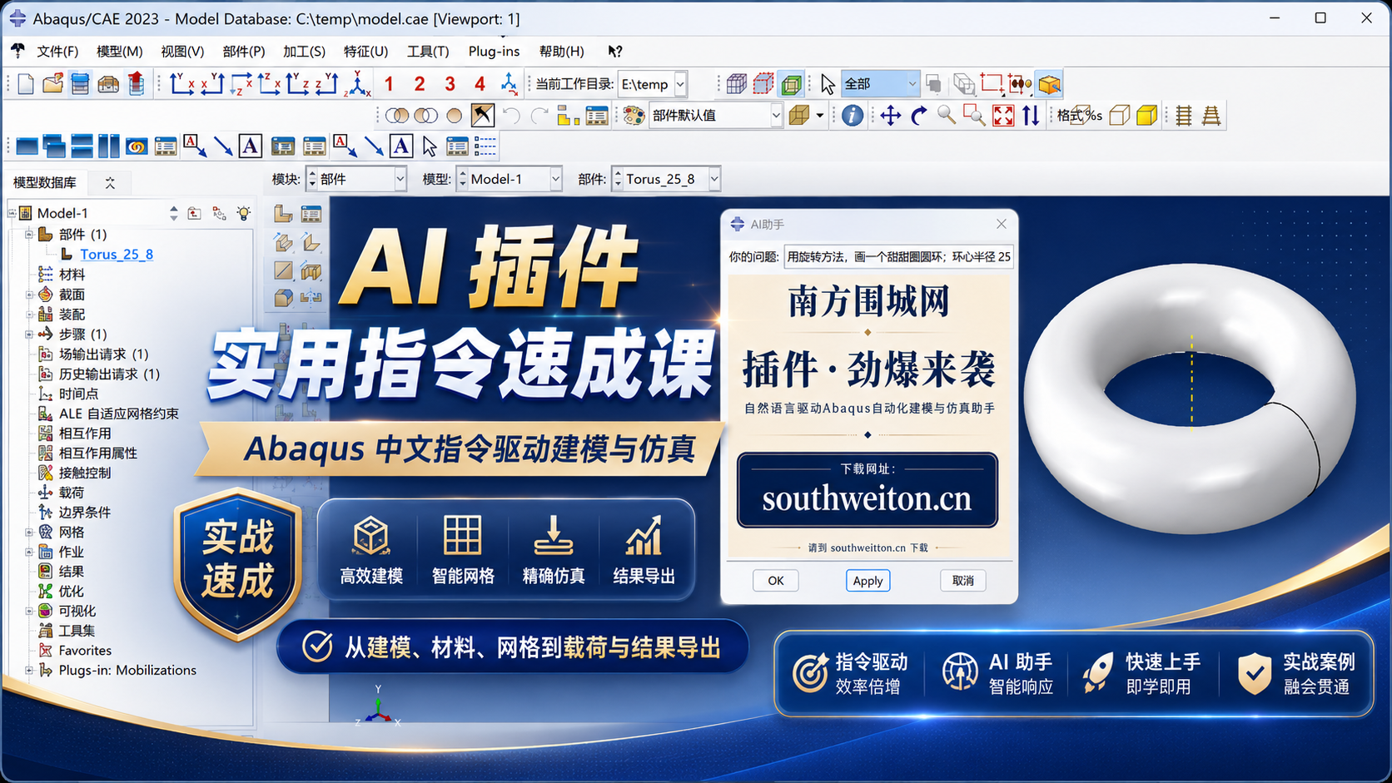Activate the box zoom tool

pyautogui.click(x=974, y=116)
